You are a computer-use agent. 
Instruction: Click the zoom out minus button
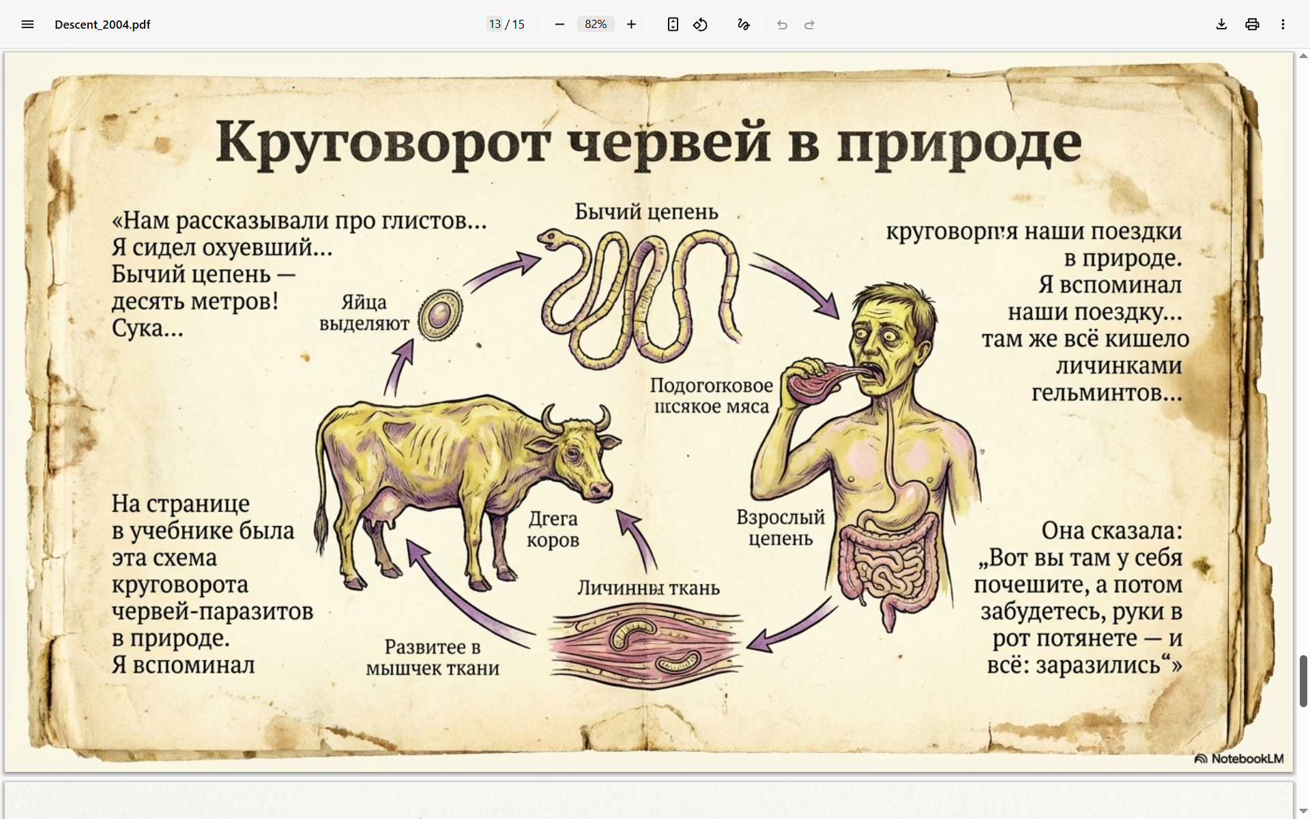pos(559,25)
